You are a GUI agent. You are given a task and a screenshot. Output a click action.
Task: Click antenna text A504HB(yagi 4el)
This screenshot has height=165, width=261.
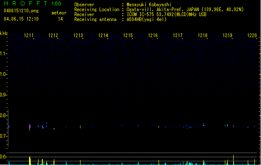coord(146,19)
